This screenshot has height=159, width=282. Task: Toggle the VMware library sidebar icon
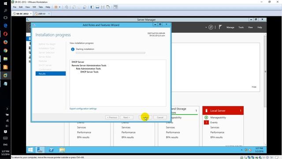[x=92, y=7]
